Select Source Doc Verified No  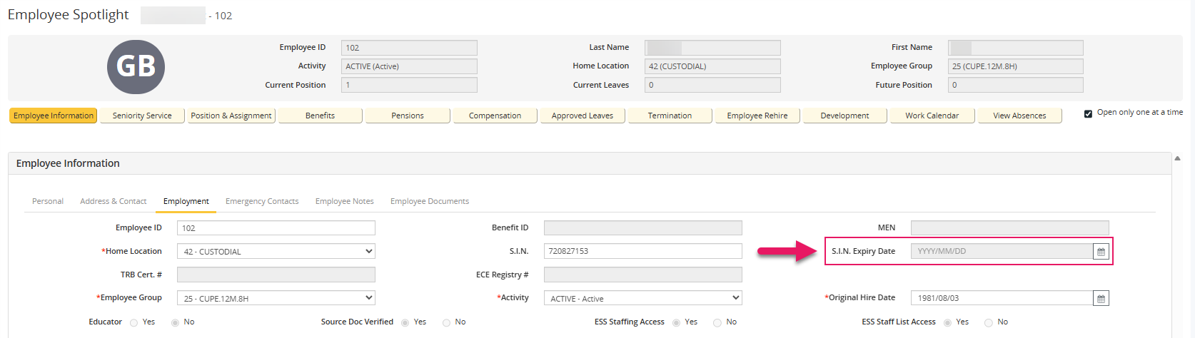click(x=446, y=323)
